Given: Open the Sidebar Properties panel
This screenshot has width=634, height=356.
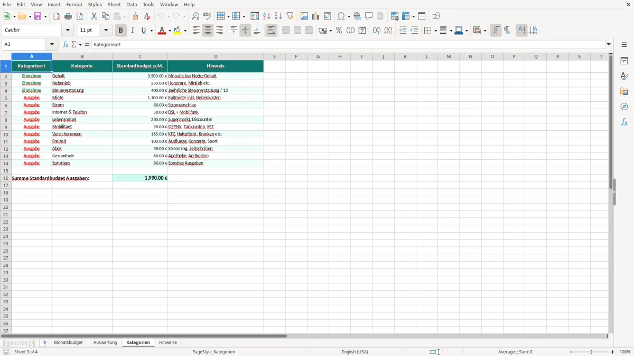Looking at the screenshot, I should pyautogui.click(x=624, y=61).
